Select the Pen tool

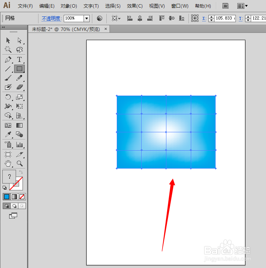8,60
